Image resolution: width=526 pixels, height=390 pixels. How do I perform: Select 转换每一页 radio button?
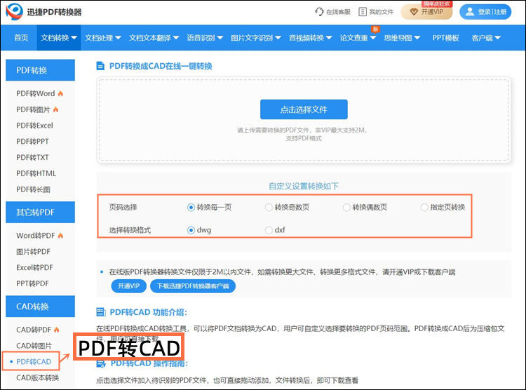[191, 208]
